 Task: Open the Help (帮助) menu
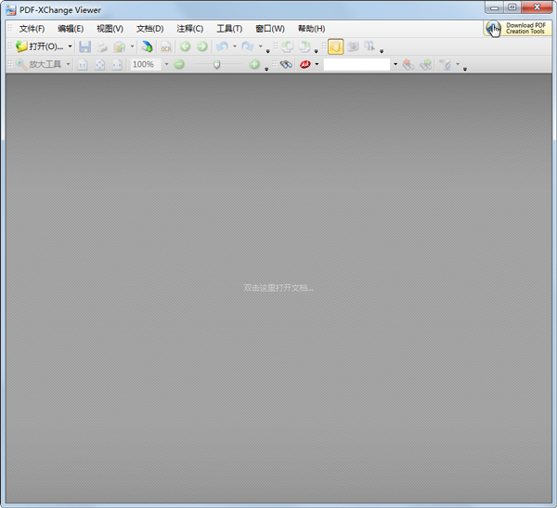311,29
